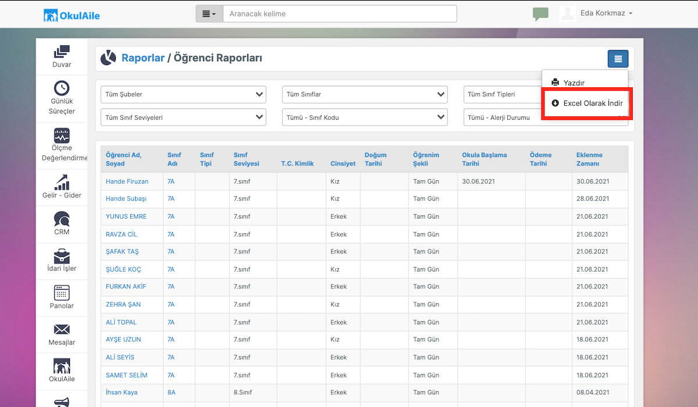Viewport: 698px width, 407px height.
Task: Open student AYŞE UZUN link
Action: (x=123, y=340)
